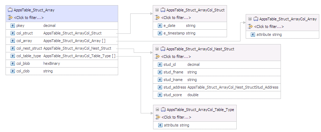Click the hexBinary type of col_blob
The image size is (321, 132).
pos(51,63)
